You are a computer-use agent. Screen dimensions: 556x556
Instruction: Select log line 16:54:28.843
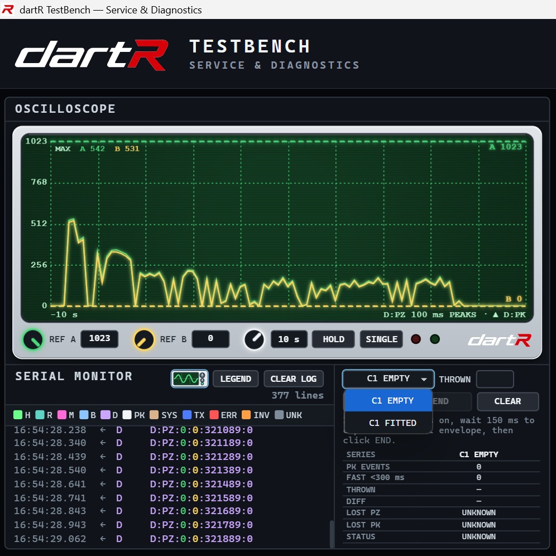[x=133, y=511]
